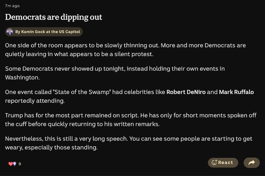
Task: Click the paragraph starting 'Some Democrats never showed'
Action: pos(115,73)
